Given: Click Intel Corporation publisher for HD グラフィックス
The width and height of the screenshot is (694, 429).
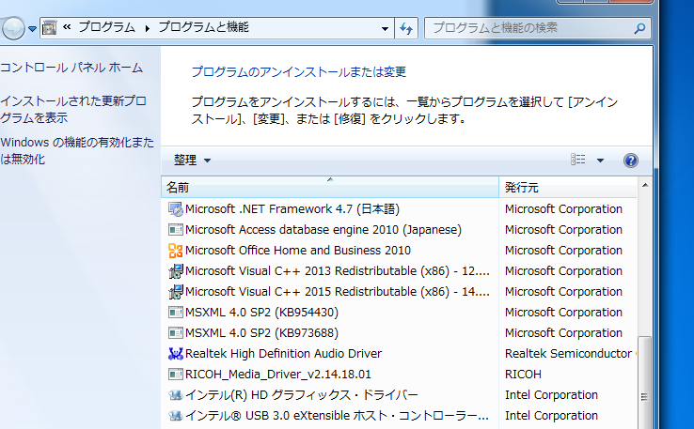Looking at the screenshot, I should click(x=551, y=395).
